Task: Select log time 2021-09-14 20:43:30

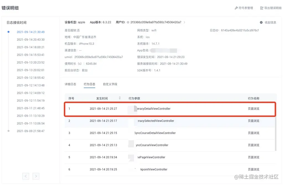Action: click(x=31, y=39)
